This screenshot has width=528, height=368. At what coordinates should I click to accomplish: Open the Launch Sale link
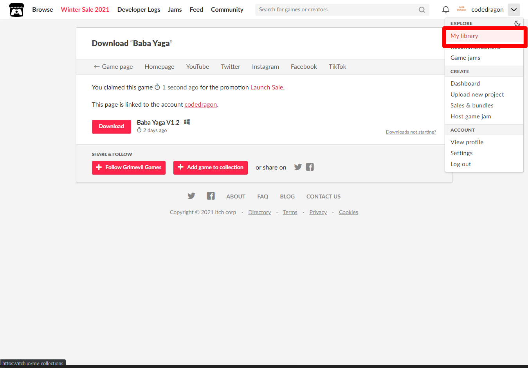coord(267,88)
